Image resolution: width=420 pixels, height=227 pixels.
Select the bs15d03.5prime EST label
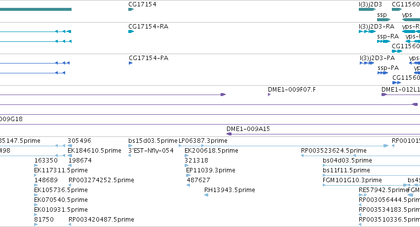(153, 141)
